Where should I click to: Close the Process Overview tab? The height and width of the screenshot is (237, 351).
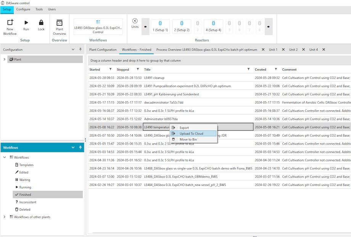tap(263, 50)
